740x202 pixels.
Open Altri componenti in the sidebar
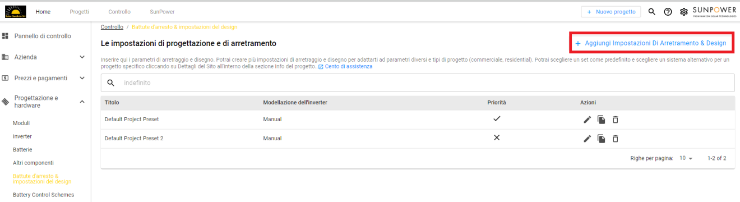[33, 163]
